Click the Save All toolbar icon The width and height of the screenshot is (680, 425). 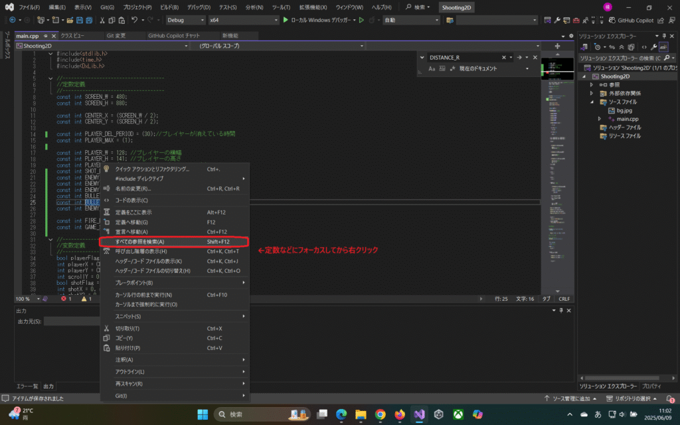click(89, 20)
